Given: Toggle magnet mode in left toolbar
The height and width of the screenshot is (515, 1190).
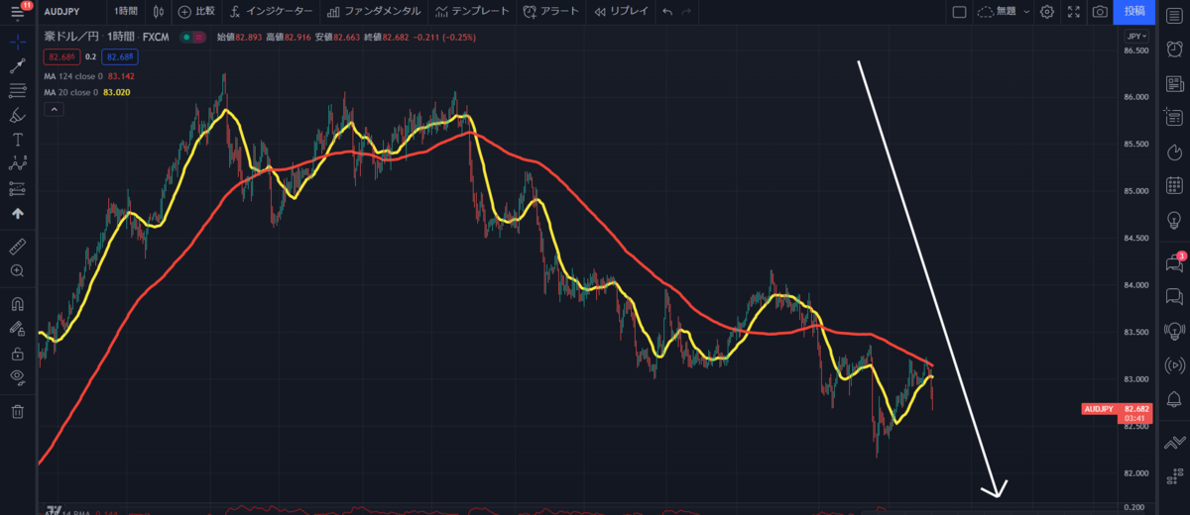Looking at the screenshot, I should click(17, 303).
